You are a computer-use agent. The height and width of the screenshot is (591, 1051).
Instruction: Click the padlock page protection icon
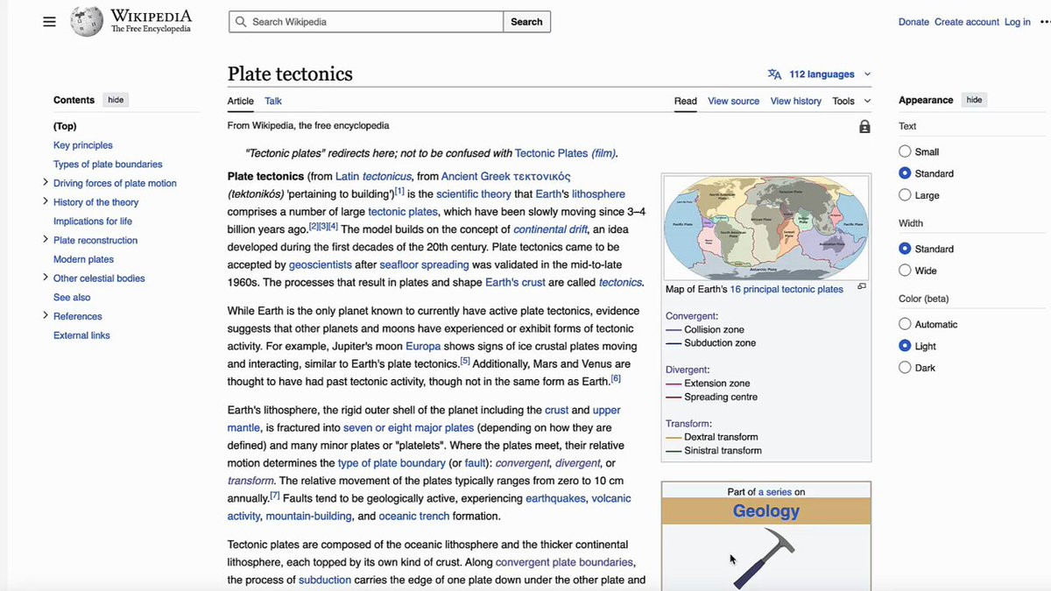(864, 127)
